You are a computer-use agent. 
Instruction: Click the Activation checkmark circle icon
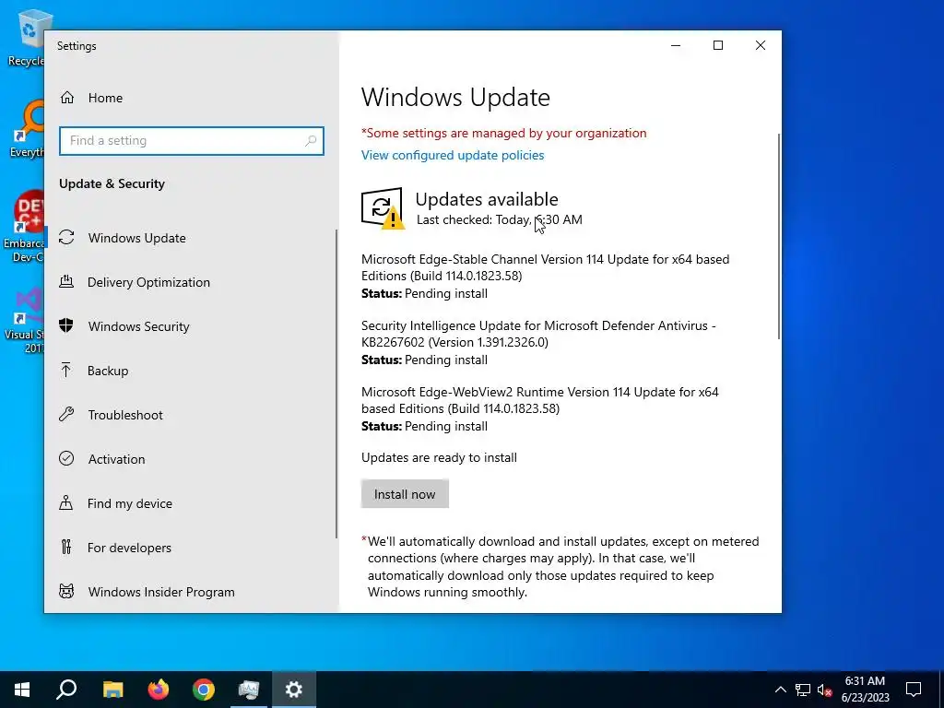click(x=66, y=459)
